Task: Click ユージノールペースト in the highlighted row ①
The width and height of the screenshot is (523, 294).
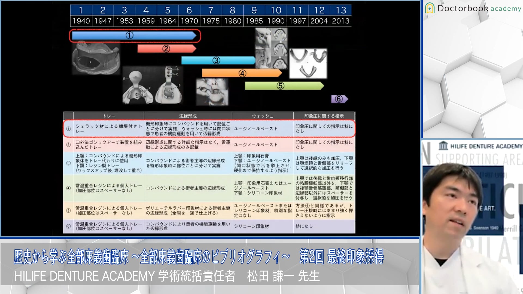Action: (263, 128)
